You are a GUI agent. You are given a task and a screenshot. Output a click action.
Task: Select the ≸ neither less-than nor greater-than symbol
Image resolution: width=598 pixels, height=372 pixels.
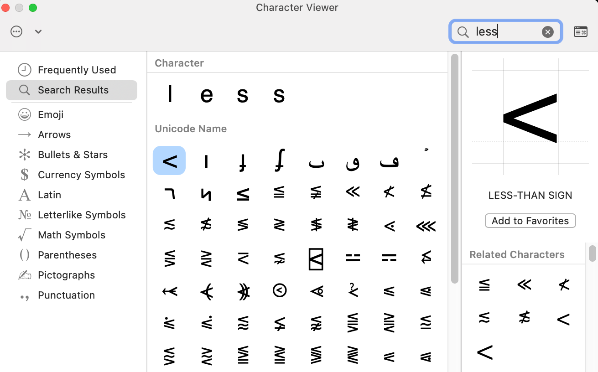[316, 225]
